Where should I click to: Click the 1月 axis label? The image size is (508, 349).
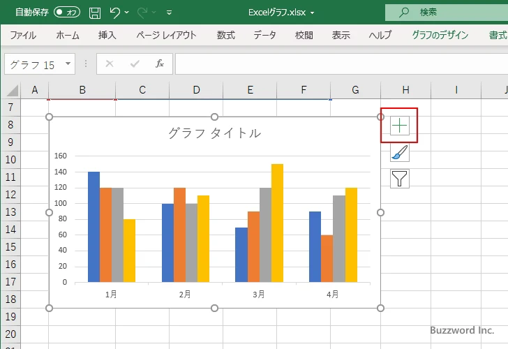[x=111, y=295]
